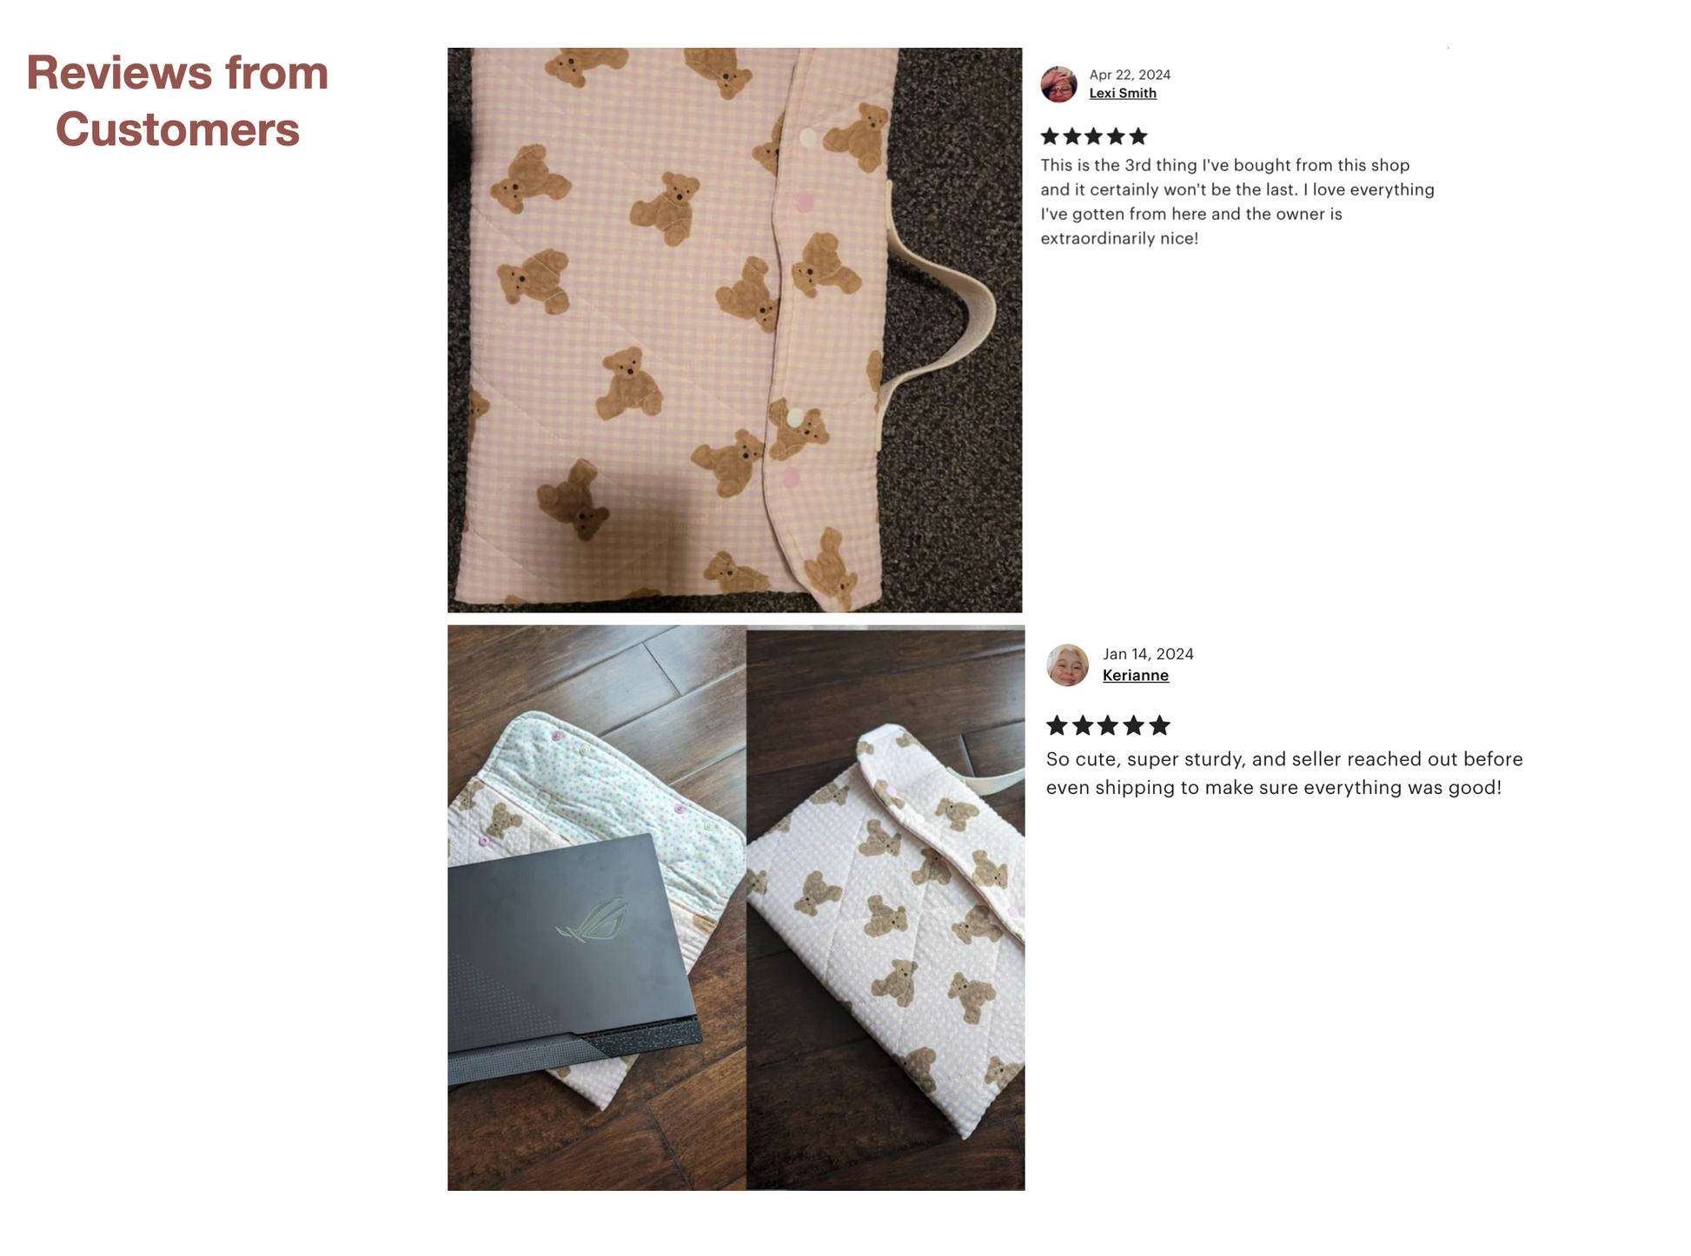
Task: Click the ROG laptop logo in photo
Action: [593, 922]
